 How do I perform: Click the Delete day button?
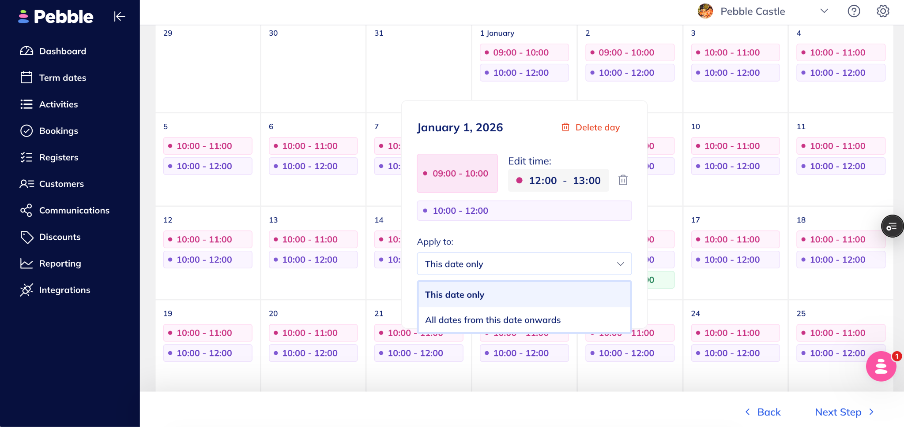click(x=591, y=127)
